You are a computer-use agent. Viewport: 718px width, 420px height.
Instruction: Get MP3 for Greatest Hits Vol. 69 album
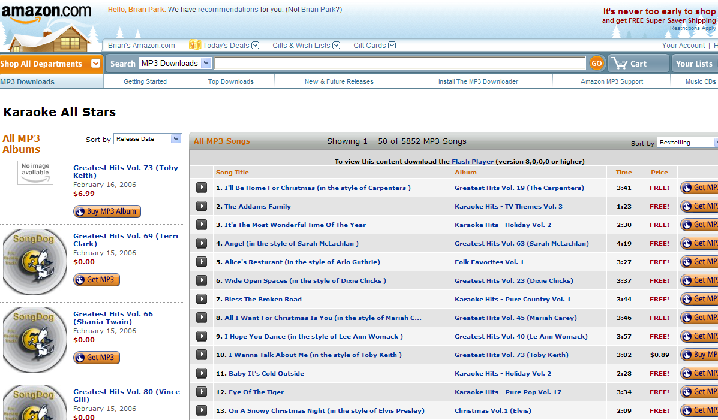tap(97, 280)
